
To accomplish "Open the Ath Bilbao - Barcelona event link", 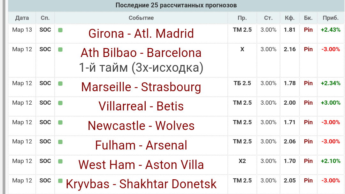I will (141, 53).
